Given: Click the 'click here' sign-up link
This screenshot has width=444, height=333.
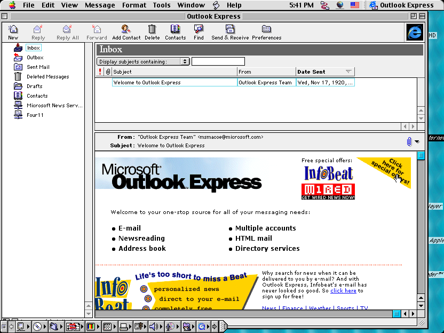Looking at the screenshot, I should point(343,290).
